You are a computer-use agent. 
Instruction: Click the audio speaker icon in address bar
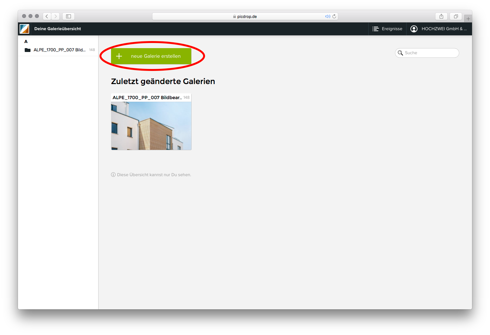(327, 16)
